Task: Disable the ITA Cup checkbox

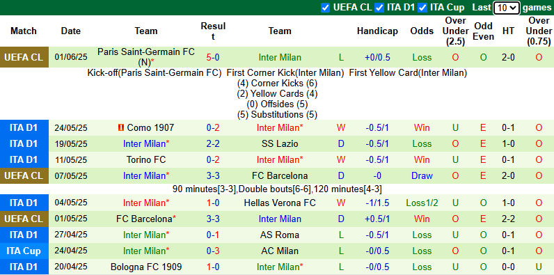Action: coord(422,8)
